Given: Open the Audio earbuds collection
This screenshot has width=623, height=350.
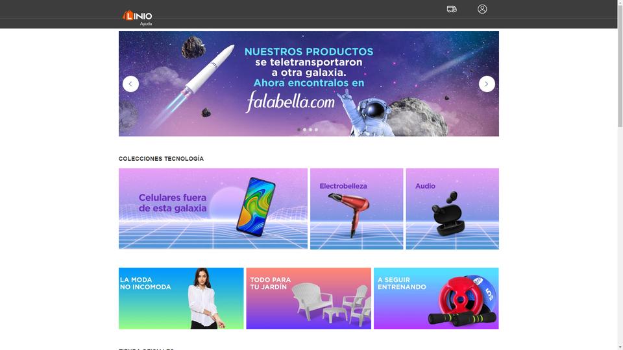Looking at the screenshot, I should pos(452,209).
